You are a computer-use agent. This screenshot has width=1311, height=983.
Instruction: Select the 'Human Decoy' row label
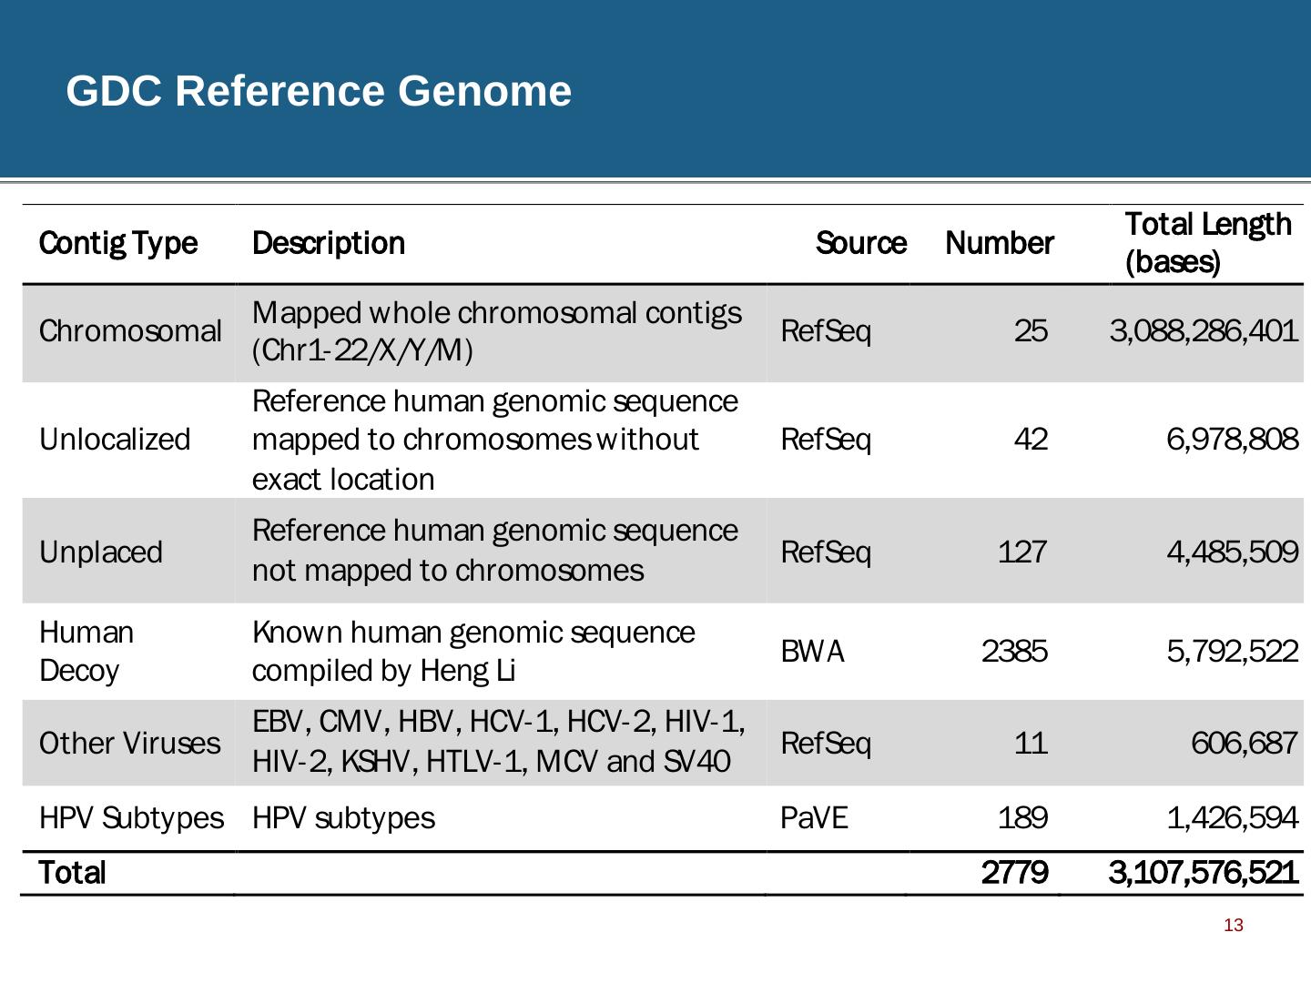click(86, 651)
